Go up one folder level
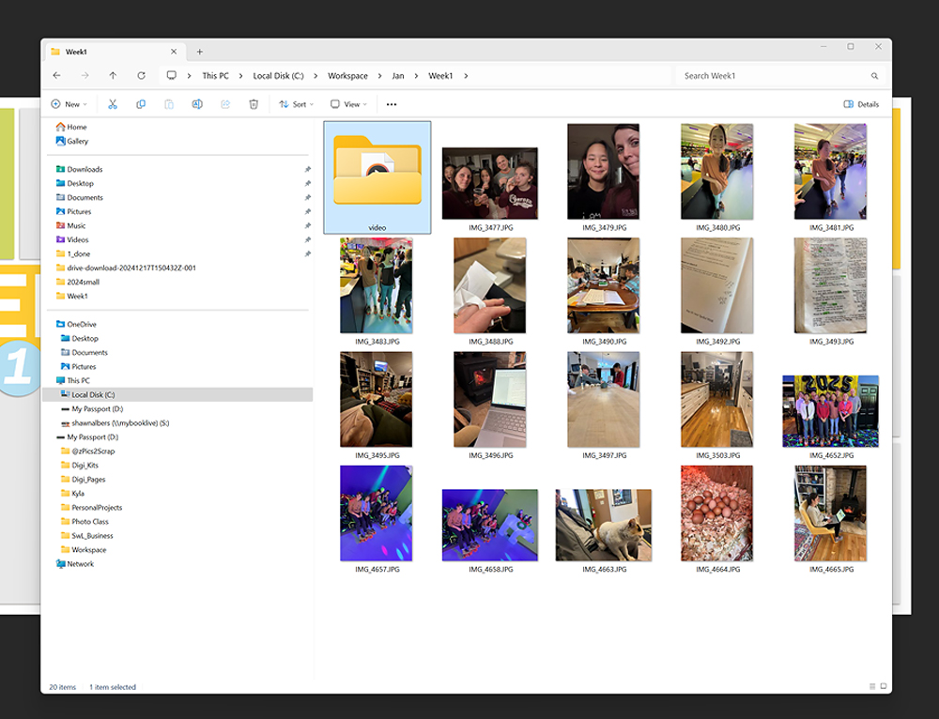 [x=113, y=75]
